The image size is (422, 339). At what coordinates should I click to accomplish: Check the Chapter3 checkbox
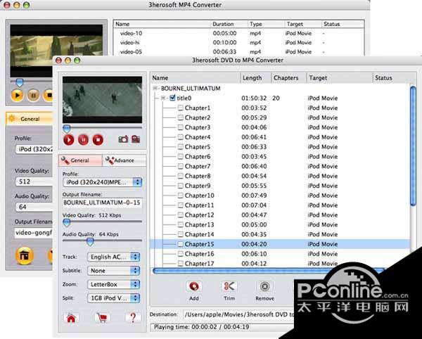[180, 127]
